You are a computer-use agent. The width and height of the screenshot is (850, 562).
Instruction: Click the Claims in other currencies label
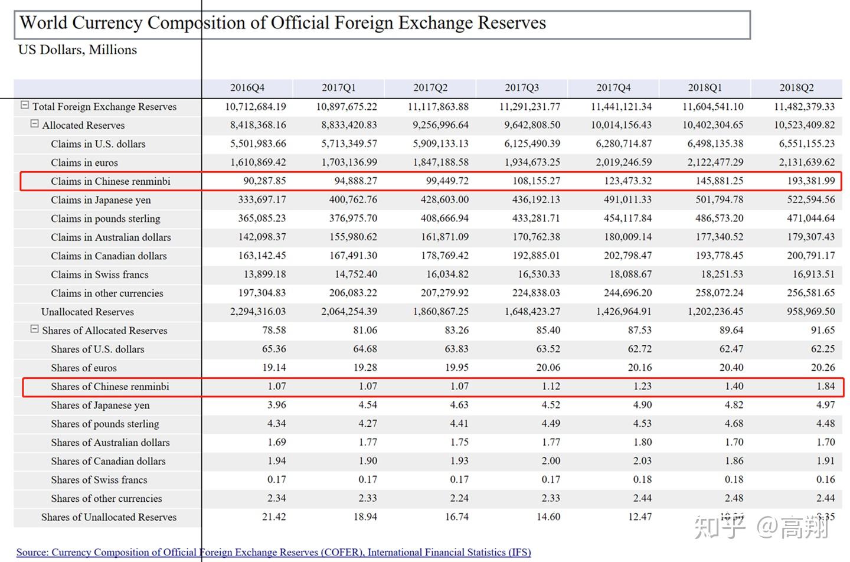[x=107, y=293]
